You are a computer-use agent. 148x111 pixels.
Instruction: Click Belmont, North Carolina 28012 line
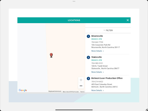click(105, 87)
